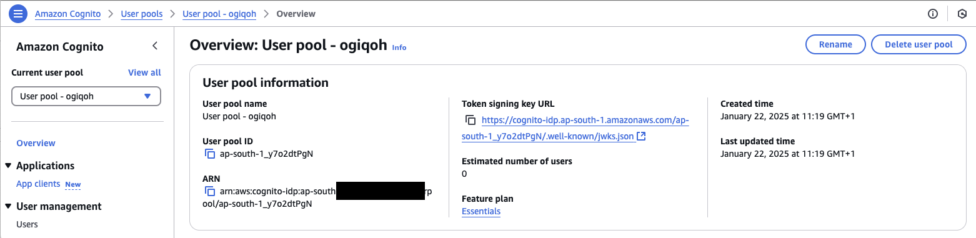976x238 pixels.
Task: Open the User pools breadcrumb link
Action: [142, 14]
